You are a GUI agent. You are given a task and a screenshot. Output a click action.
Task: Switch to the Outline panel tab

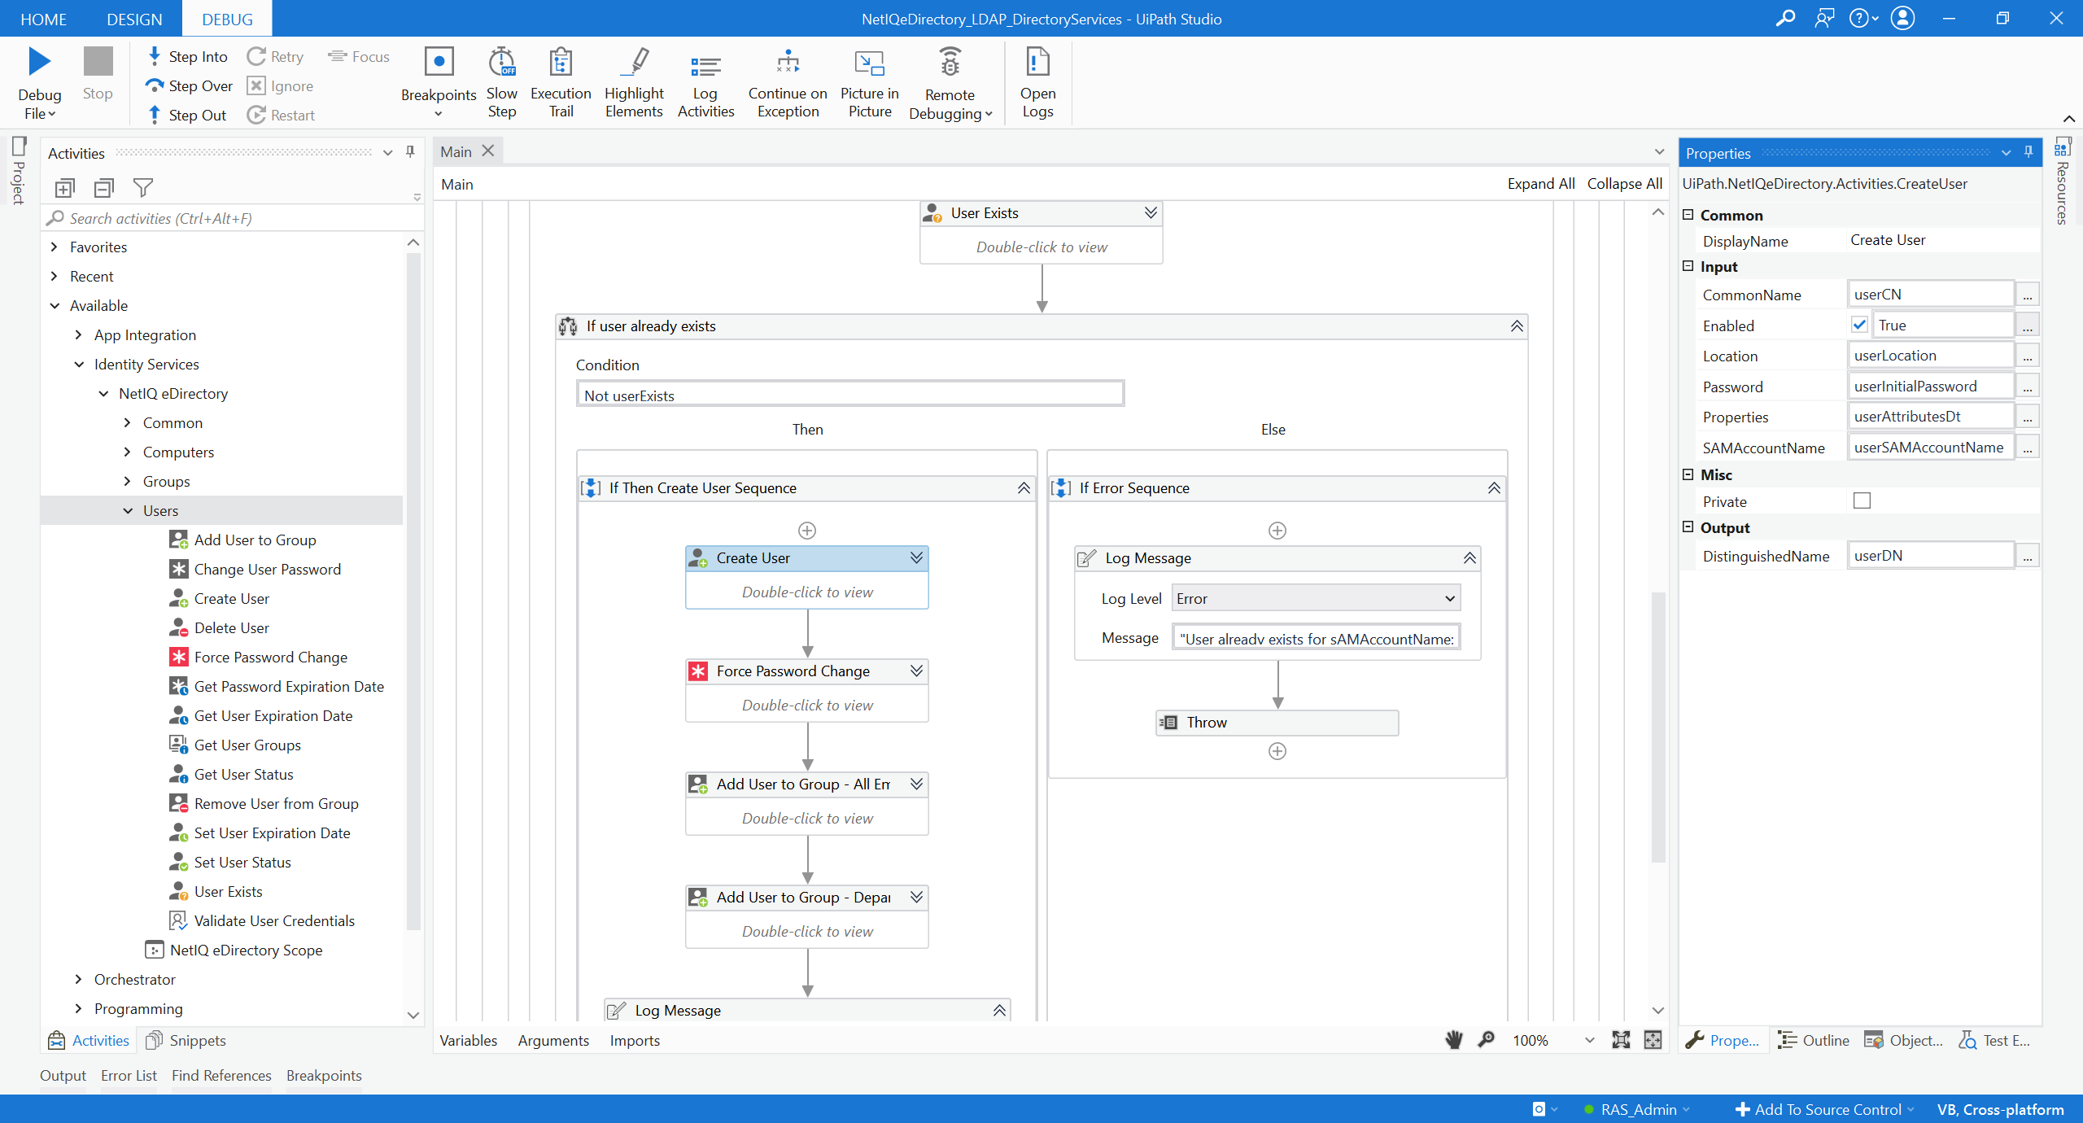click(1814, 1040)
